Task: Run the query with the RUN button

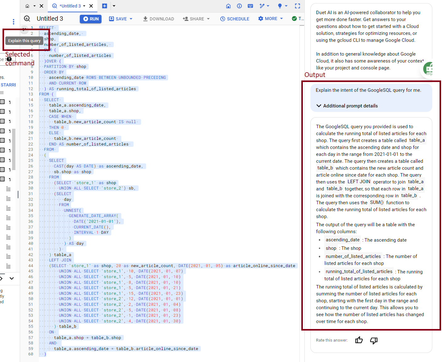Action: point(90,19)
